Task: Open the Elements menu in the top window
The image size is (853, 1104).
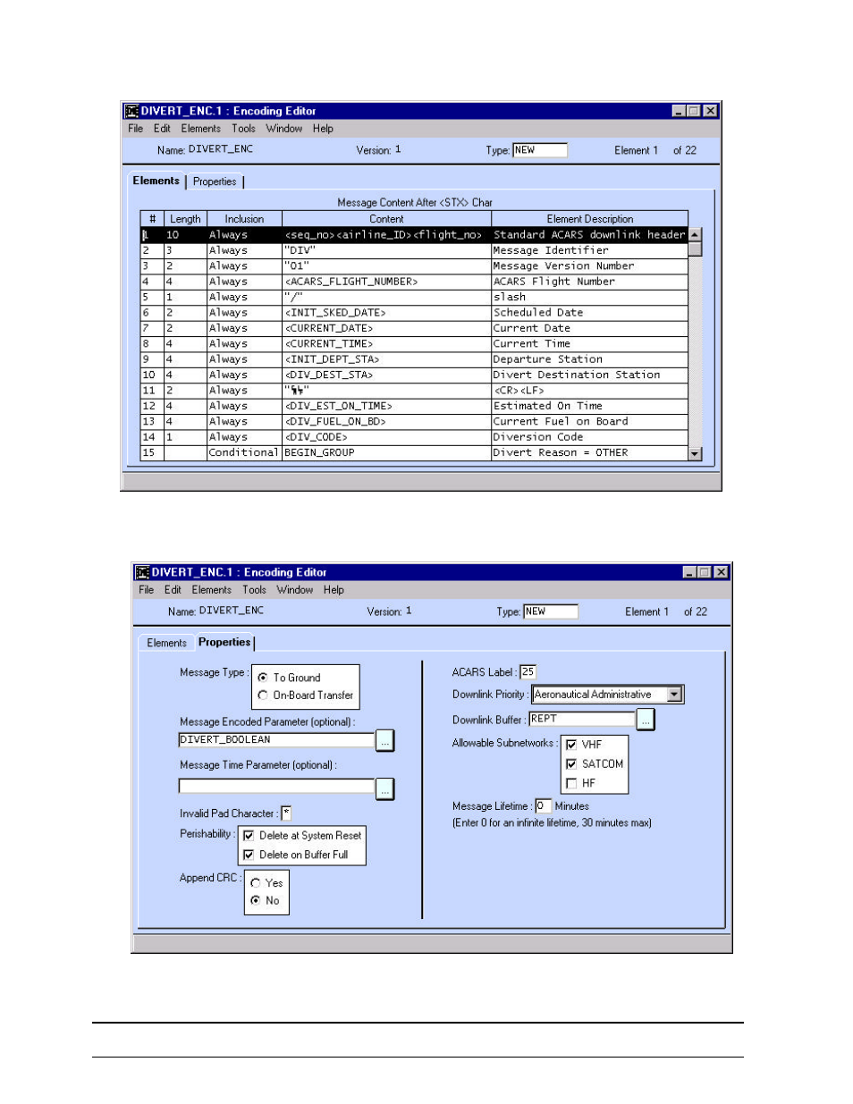Action: [x=200, y=129]
